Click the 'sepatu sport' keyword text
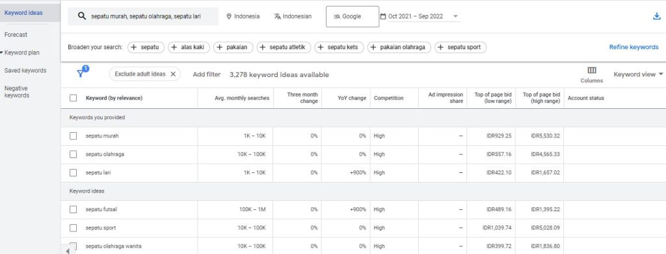666x254 pixels. [x=101, y=227]
